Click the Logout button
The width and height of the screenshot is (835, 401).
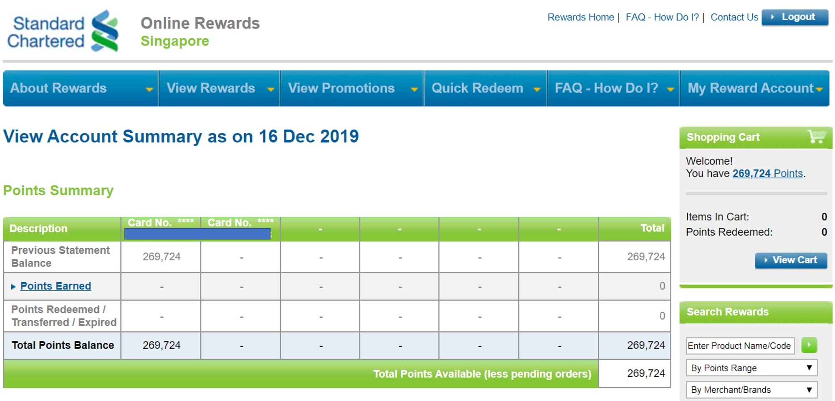point(795,17)
